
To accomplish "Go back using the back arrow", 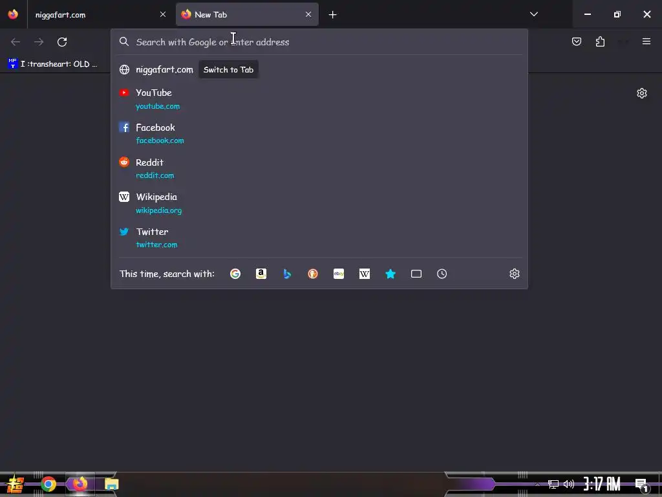I will pyautogui.click(x=16, y=42).
